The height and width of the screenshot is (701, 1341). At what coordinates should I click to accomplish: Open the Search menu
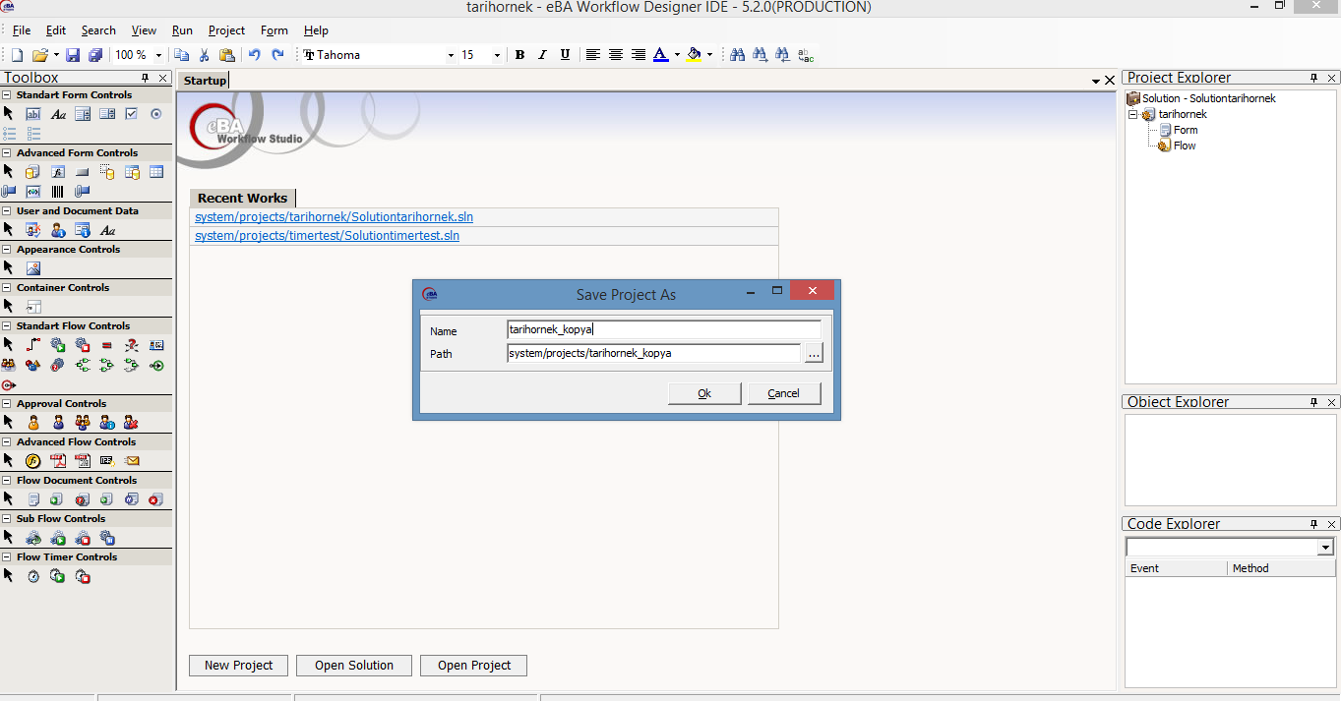click(98, 30)
